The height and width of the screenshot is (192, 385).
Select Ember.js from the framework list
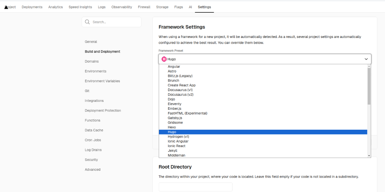tap(263, 108)
